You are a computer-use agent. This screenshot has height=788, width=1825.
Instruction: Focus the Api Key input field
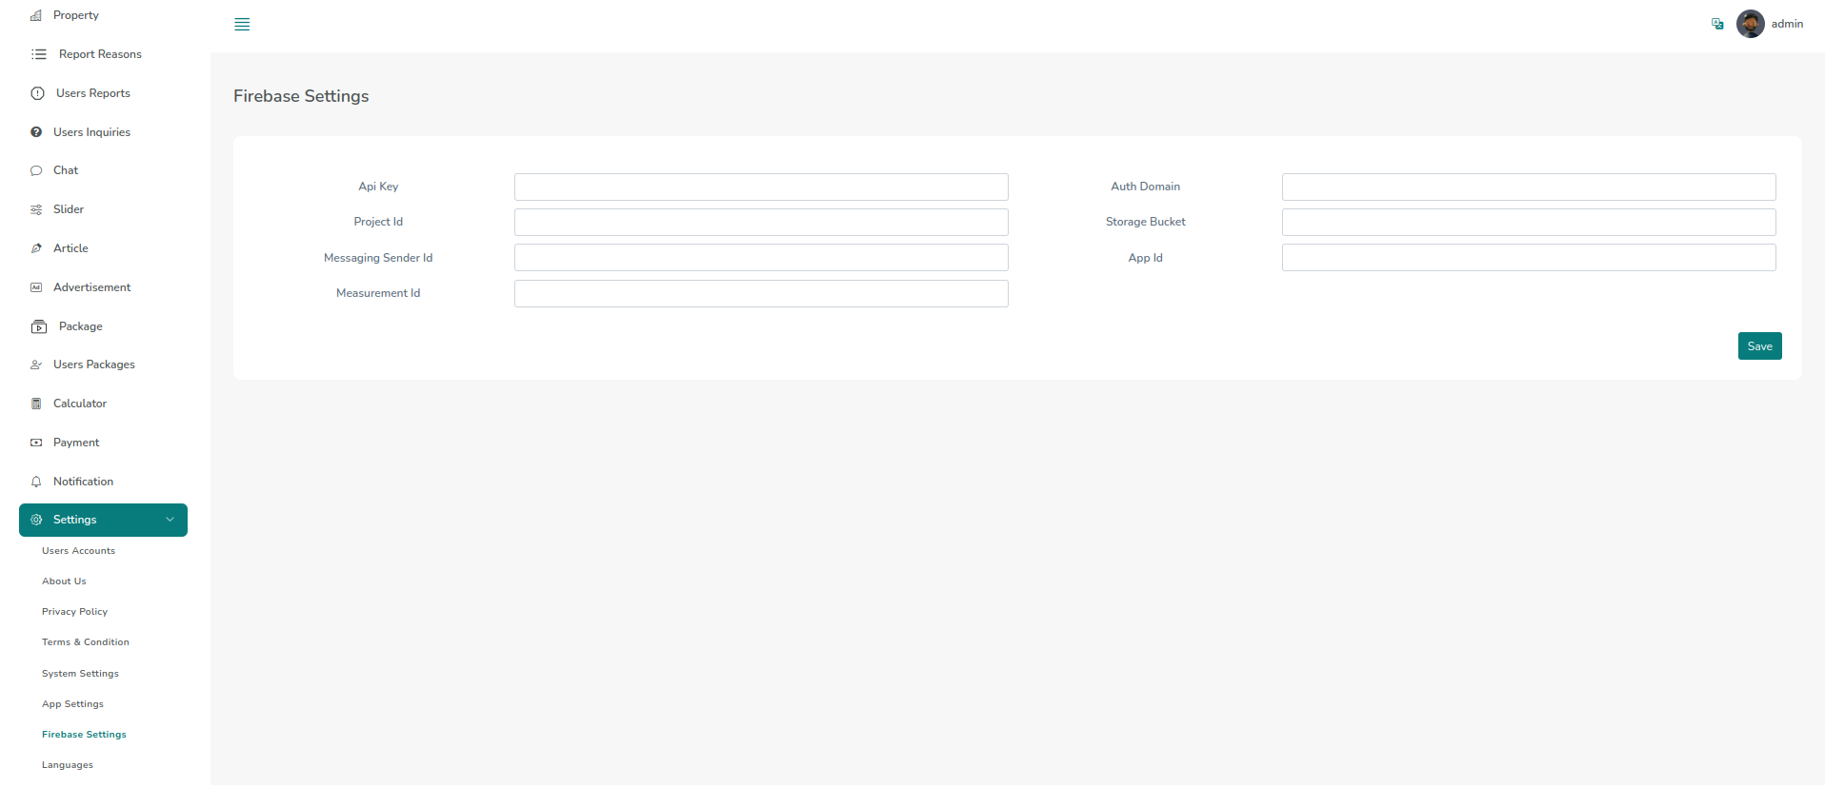(x=761, y=187)
